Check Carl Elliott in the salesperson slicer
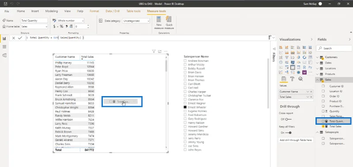353x167 pixels. click(x=185, y=84)
